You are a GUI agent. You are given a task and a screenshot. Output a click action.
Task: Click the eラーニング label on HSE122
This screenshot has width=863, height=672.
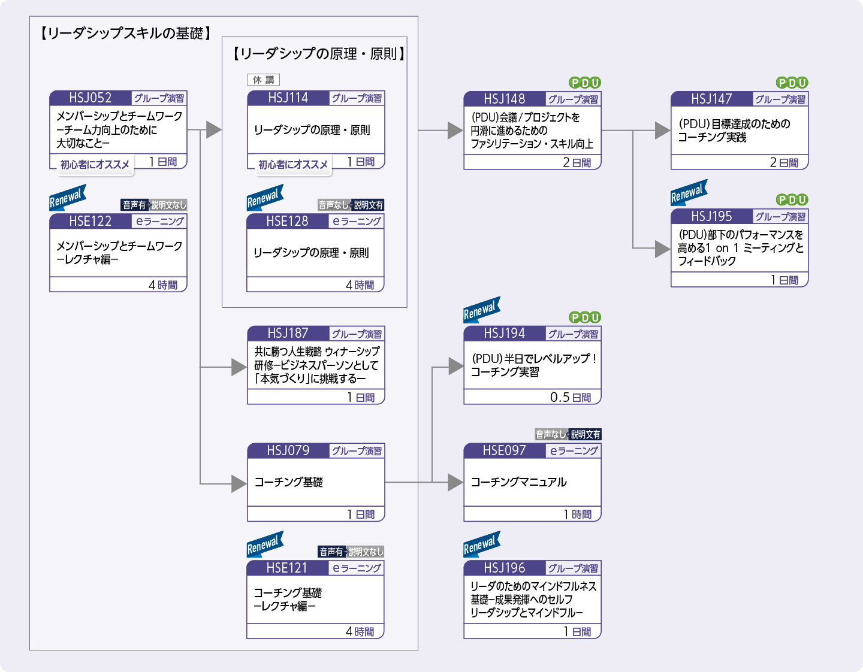tap(159, 221)
